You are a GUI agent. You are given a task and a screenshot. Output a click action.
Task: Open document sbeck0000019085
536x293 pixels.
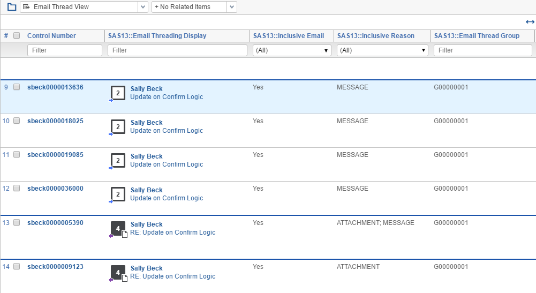pyautogui.click(x=55, y=154)
